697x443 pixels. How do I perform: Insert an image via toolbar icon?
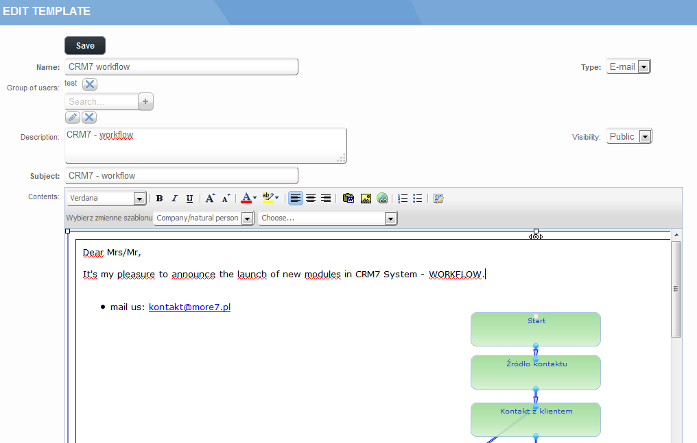point(366,198)
